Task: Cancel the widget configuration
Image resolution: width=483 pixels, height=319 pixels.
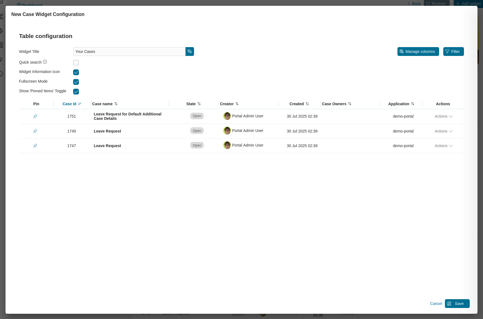Action: tap(436, 303)
